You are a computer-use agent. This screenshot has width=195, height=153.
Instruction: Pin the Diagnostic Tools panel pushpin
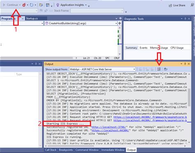(185, 19)
